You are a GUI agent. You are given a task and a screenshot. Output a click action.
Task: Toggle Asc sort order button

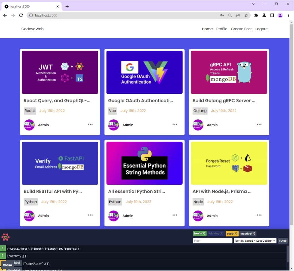(283, 241)
